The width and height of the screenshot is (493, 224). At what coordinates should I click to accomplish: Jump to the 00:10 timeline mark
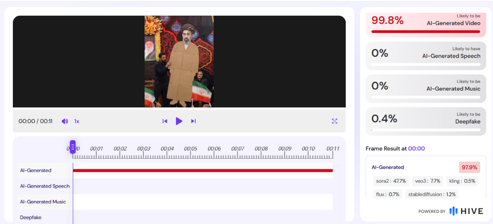pos(308,149)
